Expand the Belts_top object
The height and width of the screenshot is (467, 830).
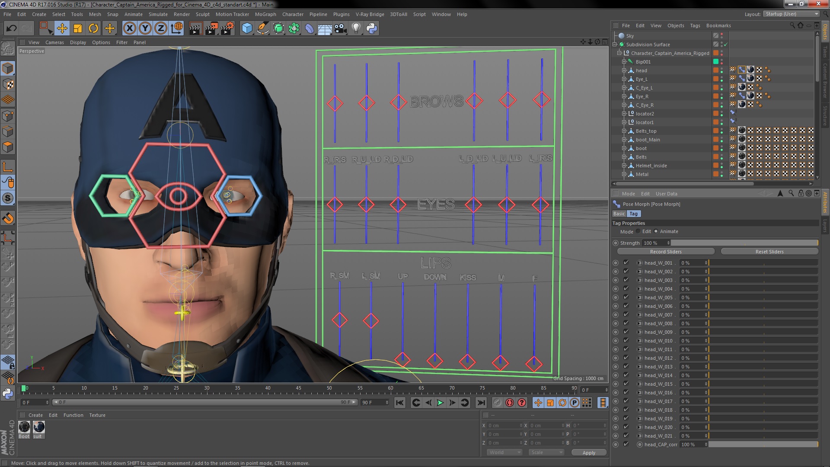pos(624,131)
